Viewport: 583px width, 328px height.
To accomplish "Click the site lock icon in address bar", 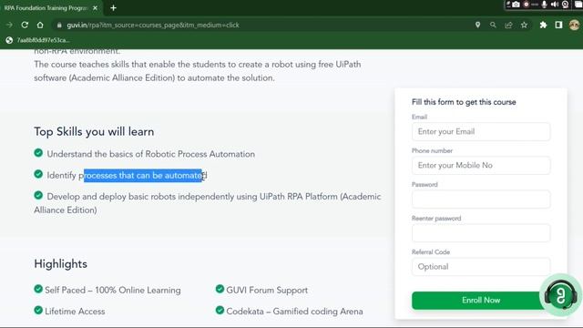I will [x=59, y=25].
